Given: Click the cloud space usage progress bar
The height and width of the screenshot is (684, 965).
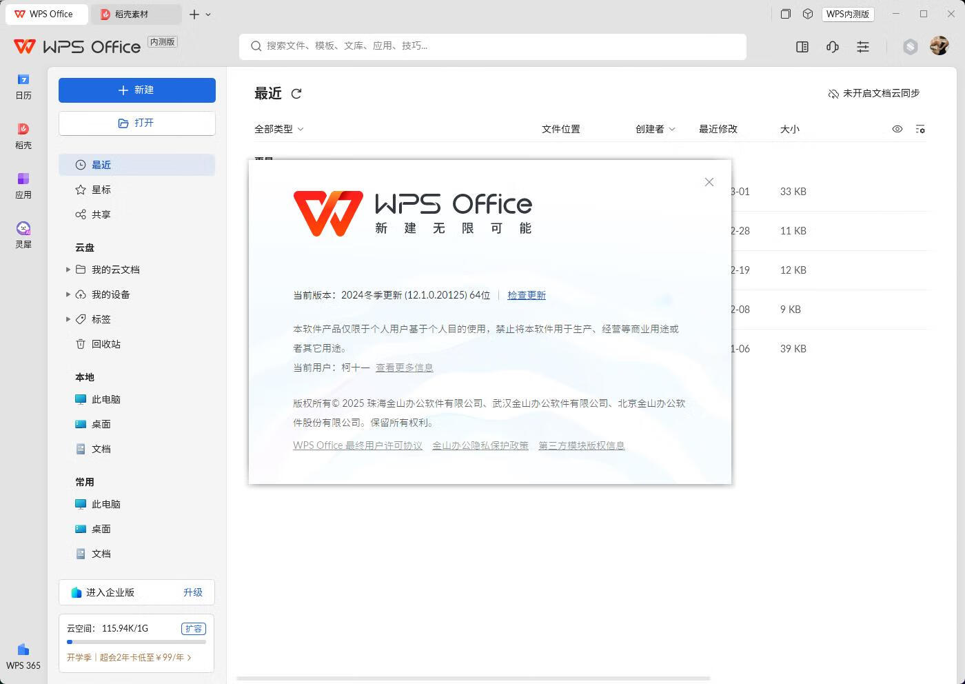Looking at the screenshot, I should [x=136, y=642].
